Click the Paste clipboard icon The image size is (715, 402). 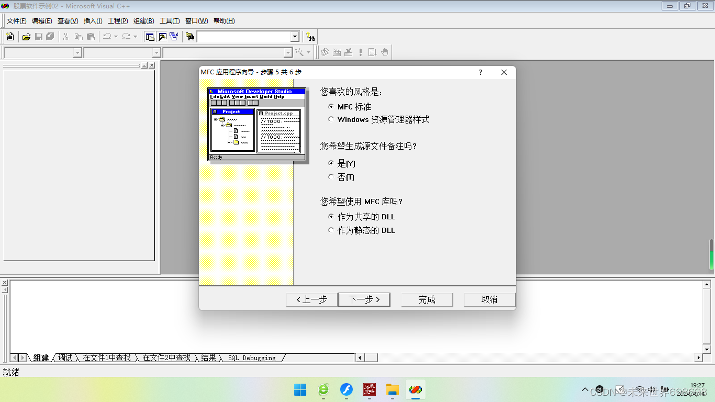[x=91, y=37]
